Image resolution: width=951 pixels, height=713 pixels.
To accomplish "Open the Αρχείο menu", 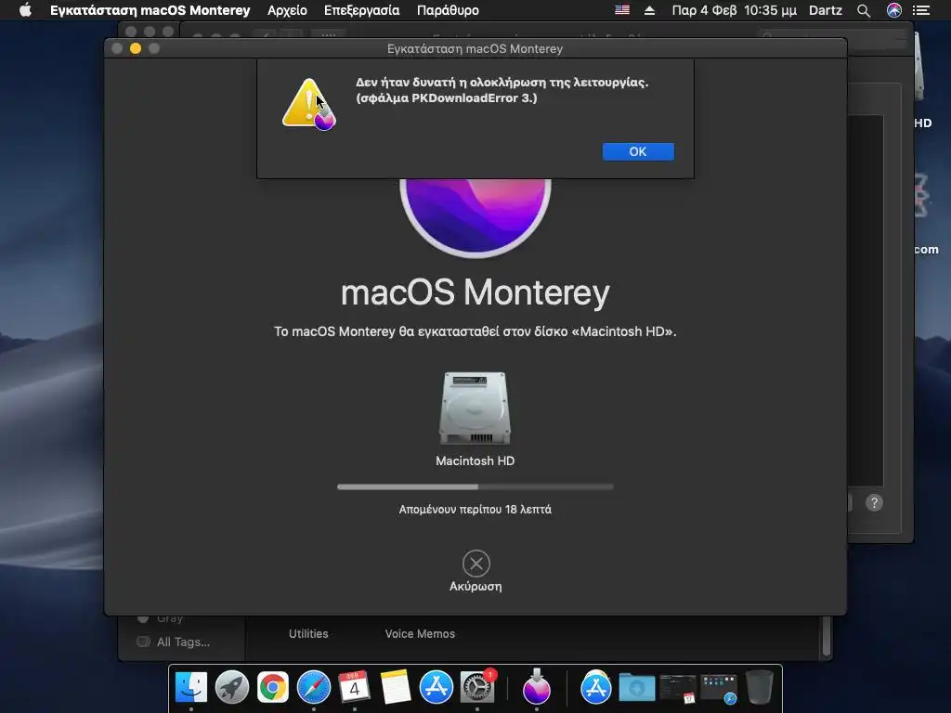I will click(x=288, y=10).
